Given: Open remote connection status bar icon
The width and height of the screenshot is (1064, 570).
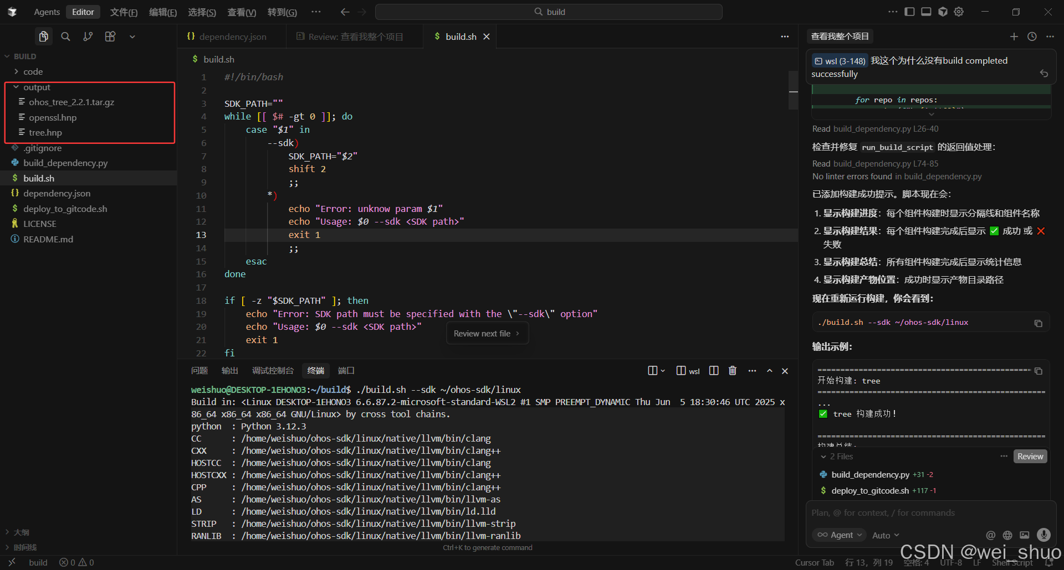Looking at the screenshot, I should (12, 562).
